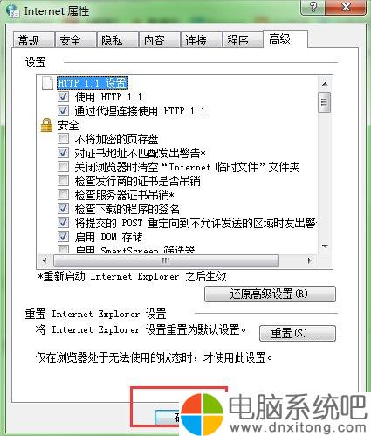Uncheck 使用 HTTP 1.1 checkbox
Screen dimensions: 371x436
[63, 97]
